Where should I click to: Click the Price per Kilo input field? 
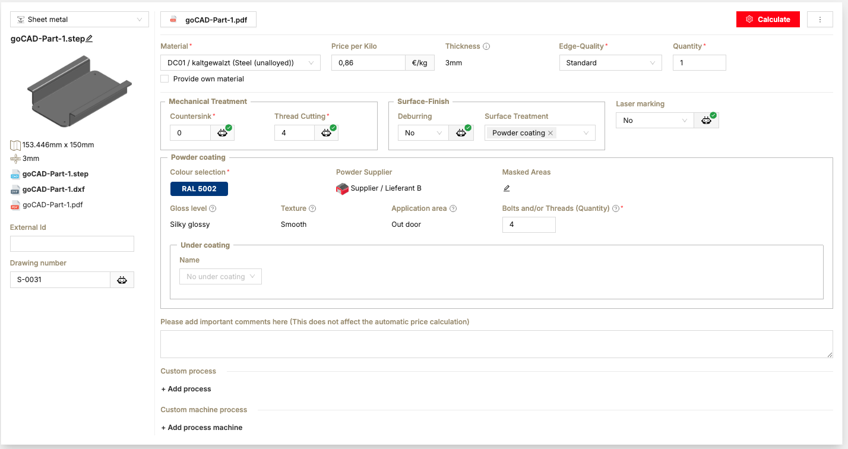point(368,63)
